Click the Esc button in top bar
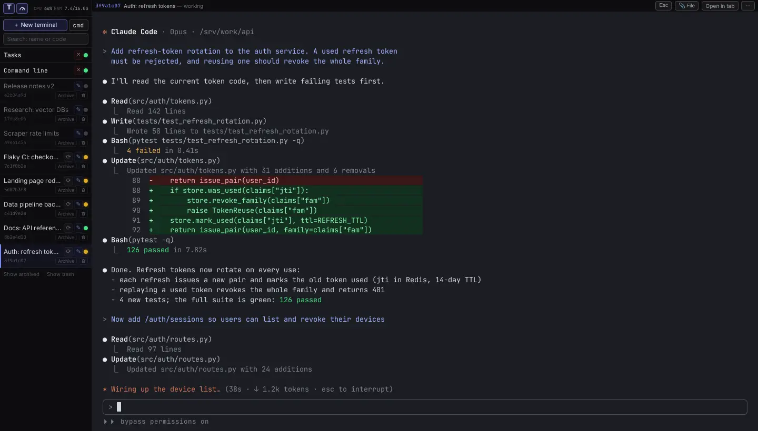This screenshot has height=431, width=758. (663, 6)
